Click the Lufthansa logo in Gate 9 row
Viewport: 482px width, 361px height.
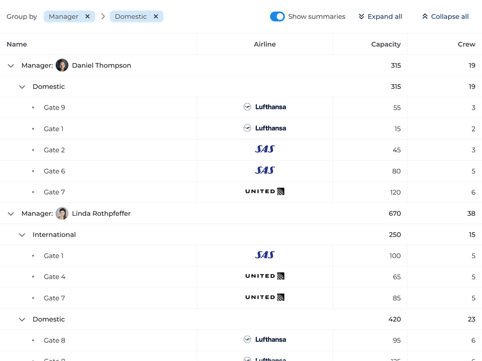point(265,107)
